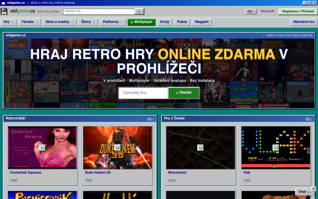Viewport: 318px width, 199px height.
Task: Play Duke Nukem 3D via its play icon
Action: click(118, 148)
